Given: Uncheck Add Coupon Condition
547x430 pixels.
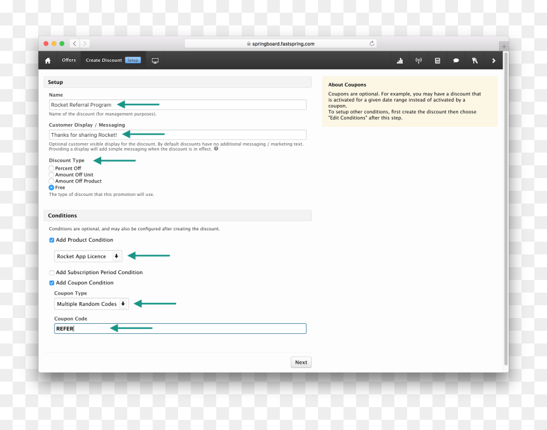Looking at the screenshot, I should (52, 283).
